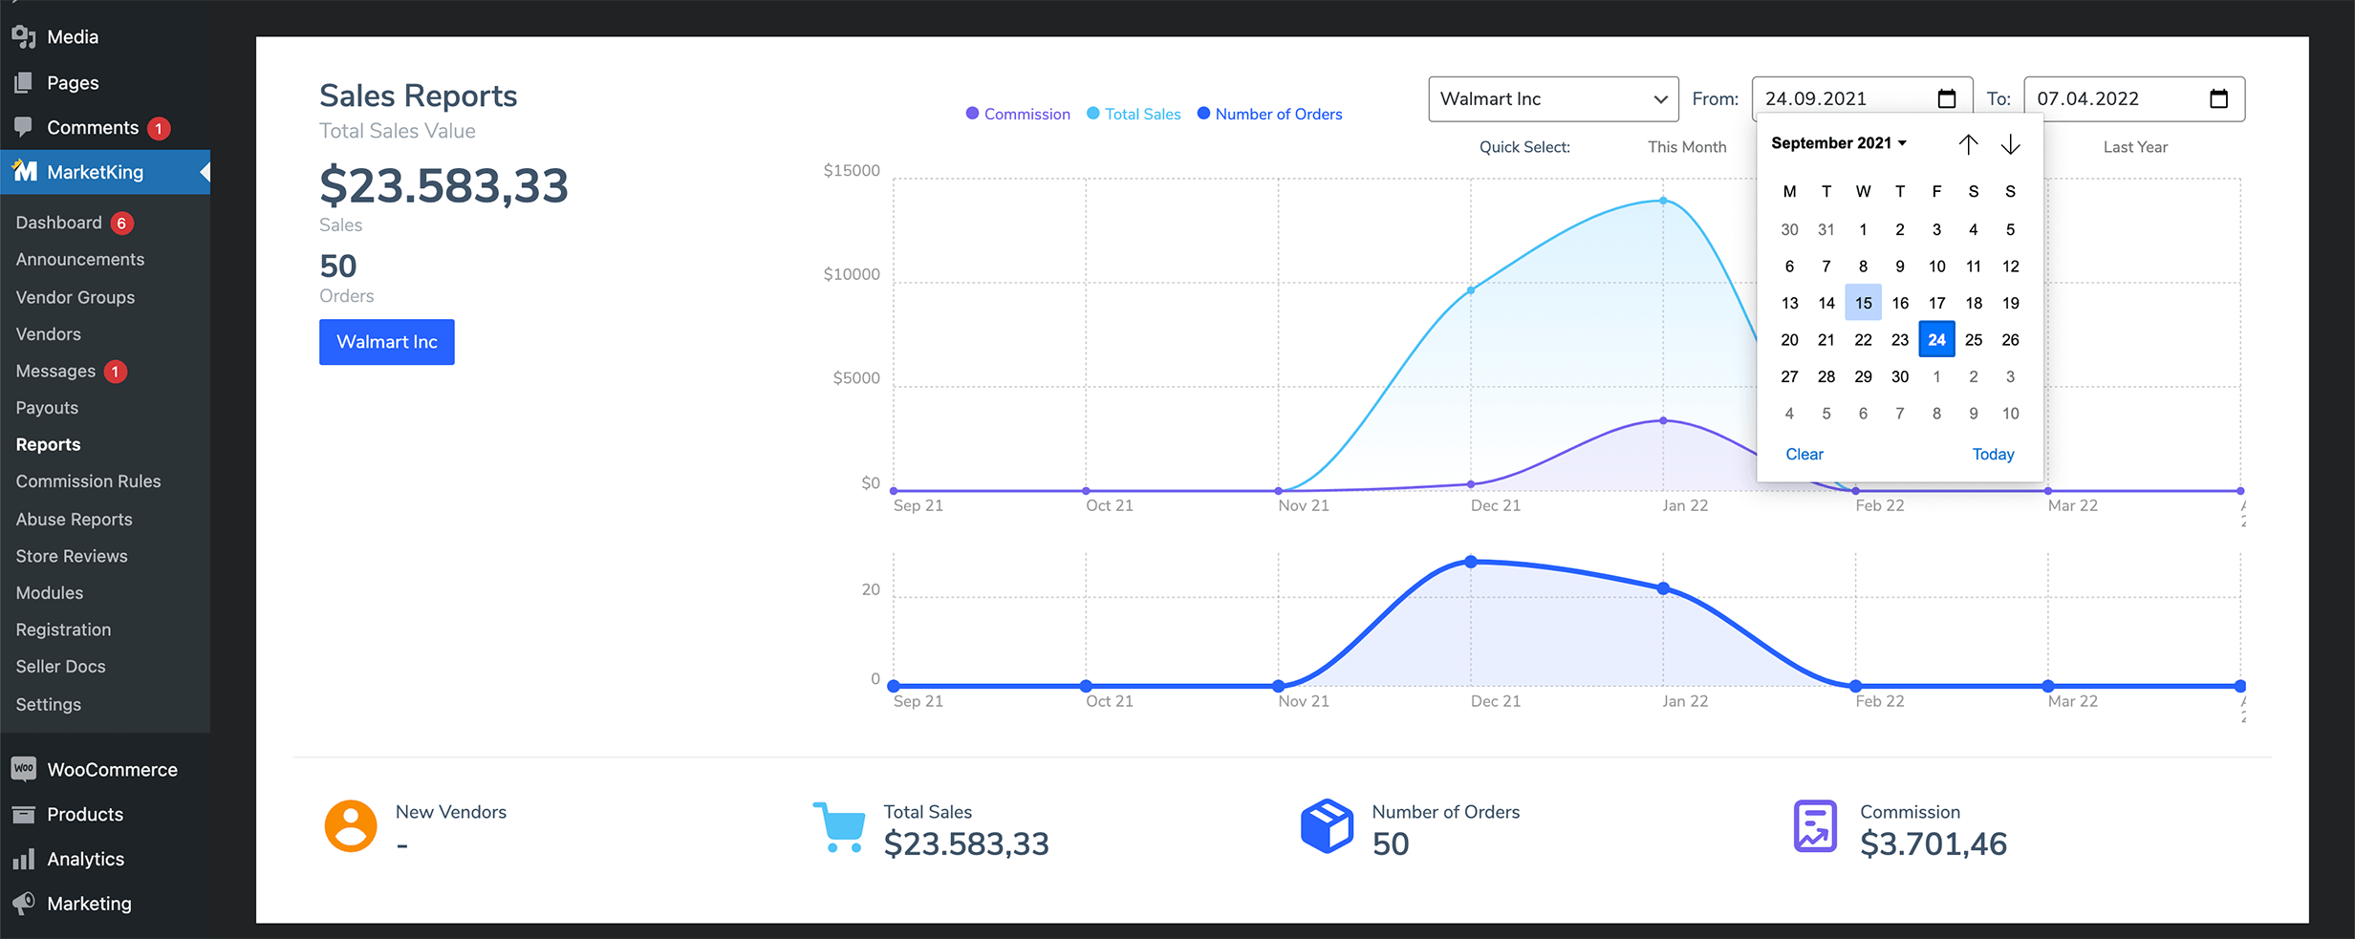The width and height of the screenshot is (2355, 939).
Task: Clear the date using the Clear link
Action: [x=1804, y=455]
